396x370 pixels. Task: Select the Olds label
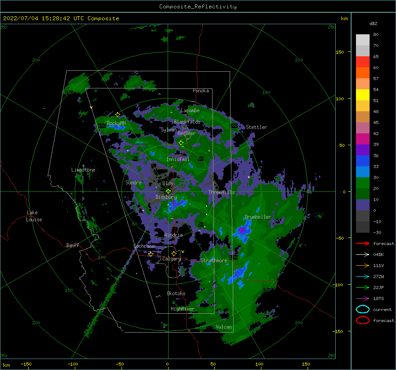coord(168,183)
